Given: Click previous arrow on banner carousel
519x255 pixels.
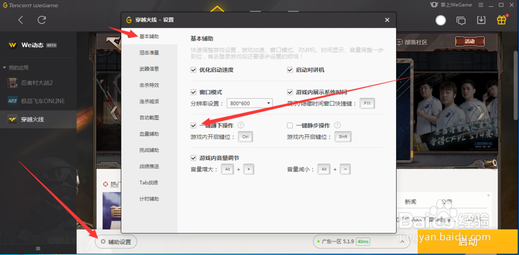Looking at the screenshot, I should (114, 113).
